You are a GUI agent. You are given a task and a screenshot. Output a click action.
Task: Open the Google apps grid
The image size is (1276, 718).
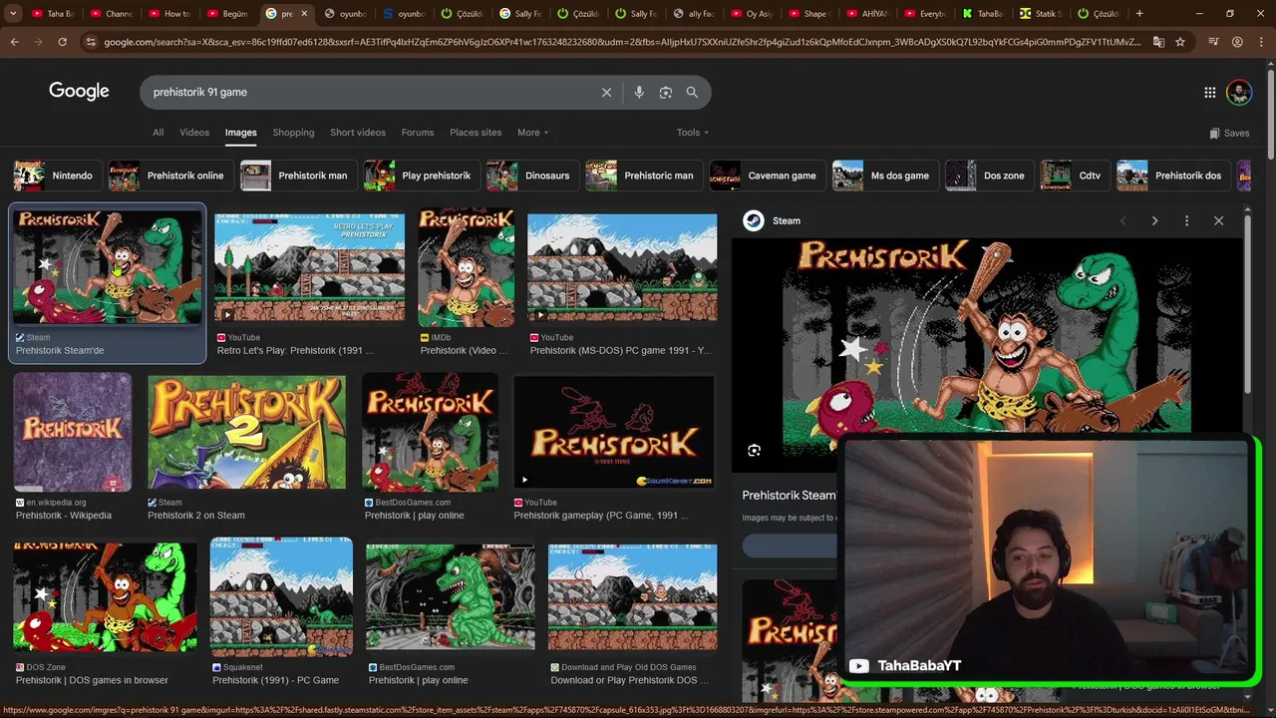click(1209, 92)
